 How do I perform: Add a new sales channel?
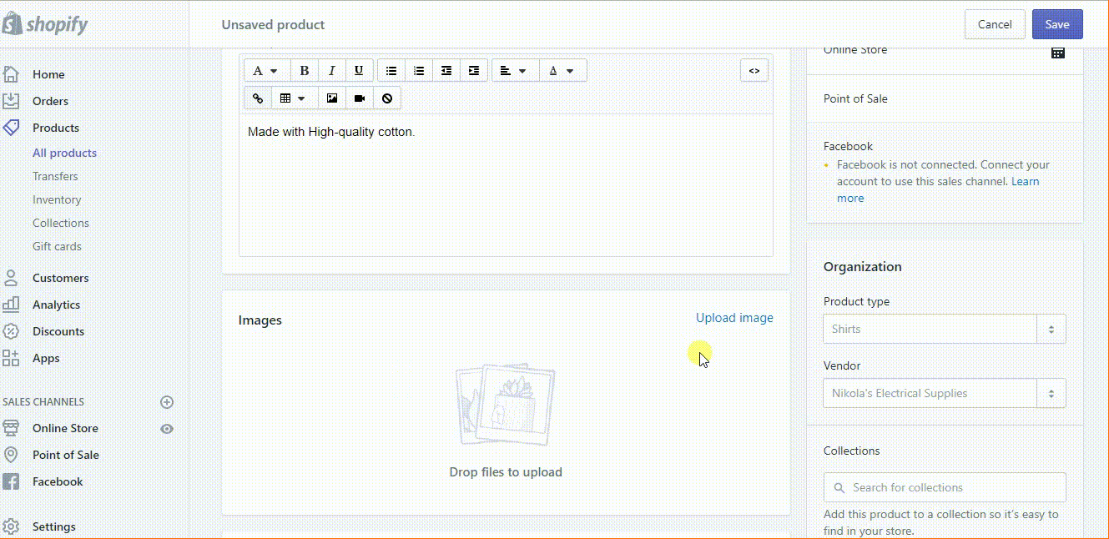pos(167,402)
